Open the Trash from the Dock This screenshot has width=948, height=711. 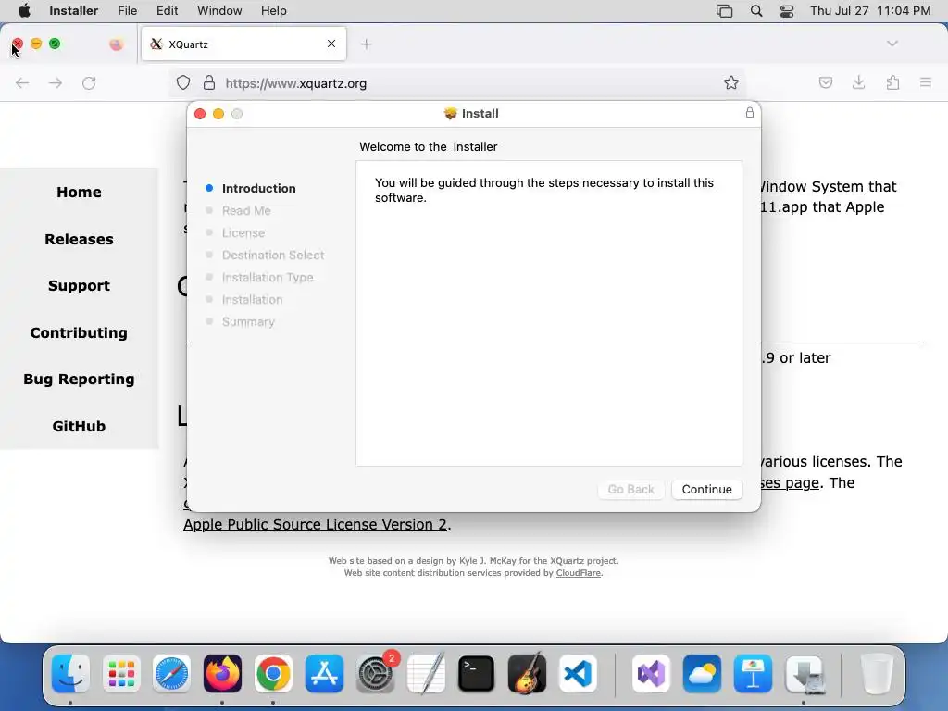coord(876,674)
